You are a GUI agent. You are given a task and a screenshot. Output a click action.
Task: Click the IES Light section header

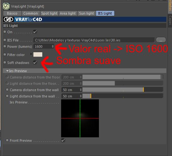coord(85,26)
